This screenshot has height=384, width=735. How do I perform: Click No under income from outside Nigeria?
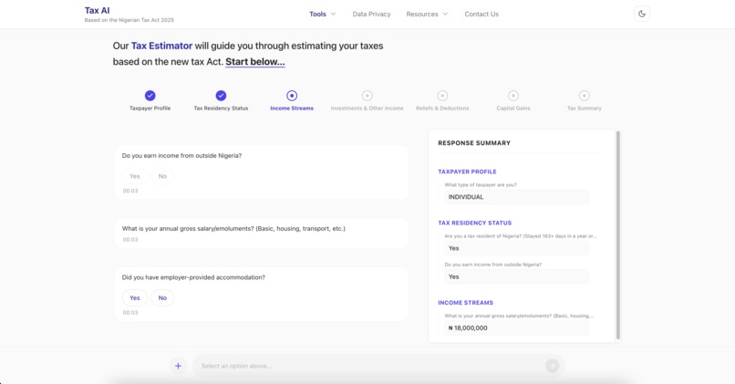coord(162,176)
